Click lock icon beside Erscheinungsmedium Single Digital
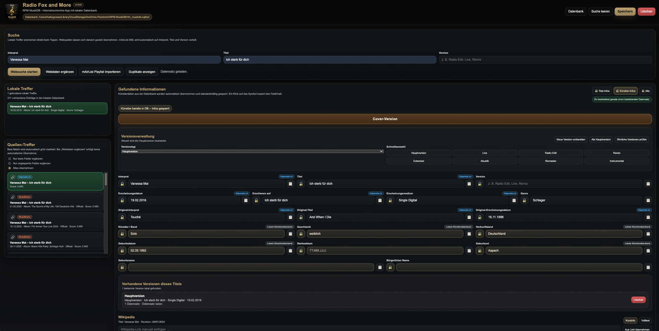 pyautogui.click(x=390, y=200)
